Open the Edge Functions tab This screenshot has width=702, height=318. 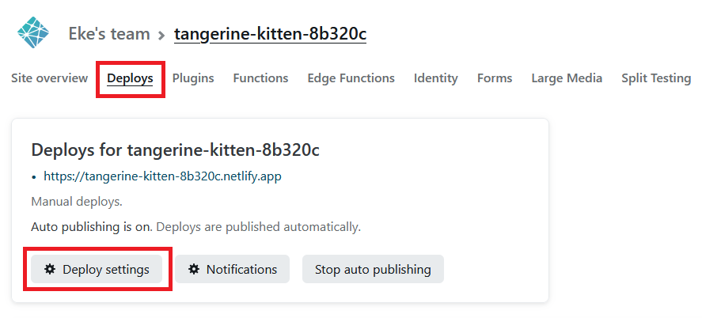(351, 78)
